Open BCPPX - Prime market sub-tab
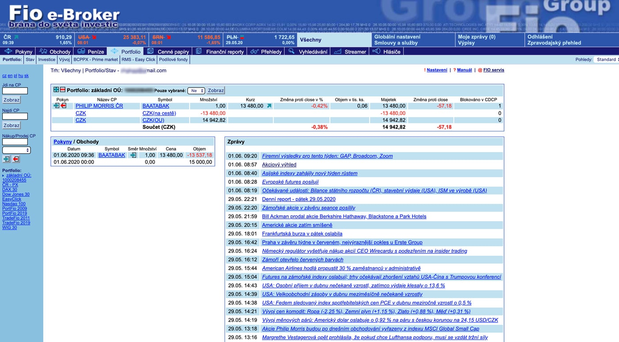 point(96,59)
